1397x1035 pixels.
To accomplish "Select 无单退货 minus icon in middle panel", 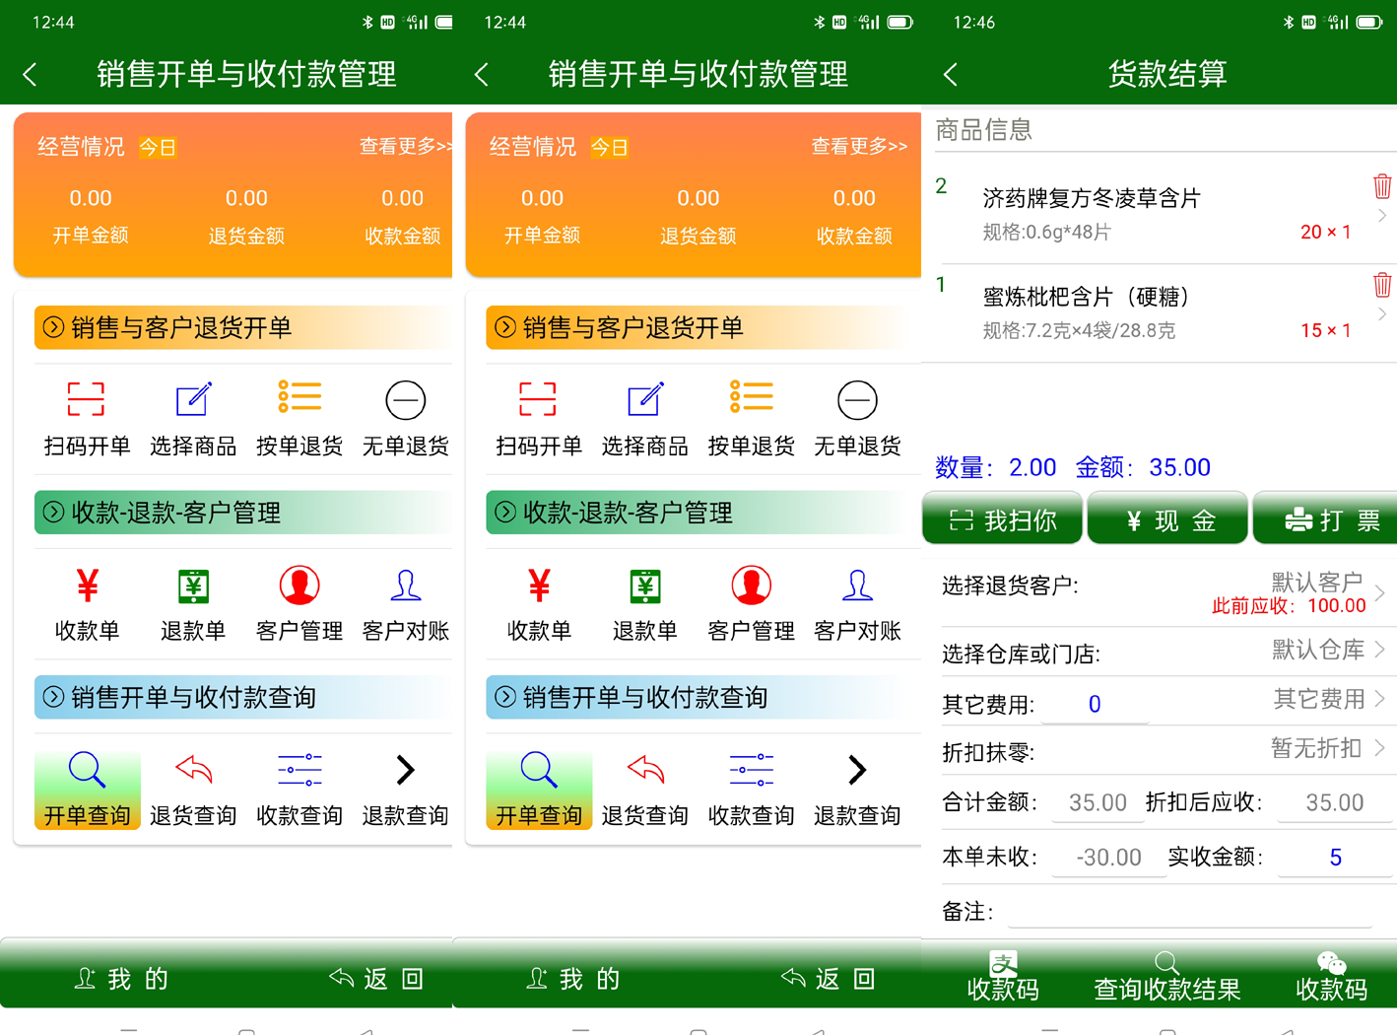I will [x=857, y=400].
